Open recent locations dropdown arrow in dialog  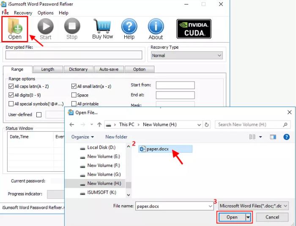coord(92,124)
